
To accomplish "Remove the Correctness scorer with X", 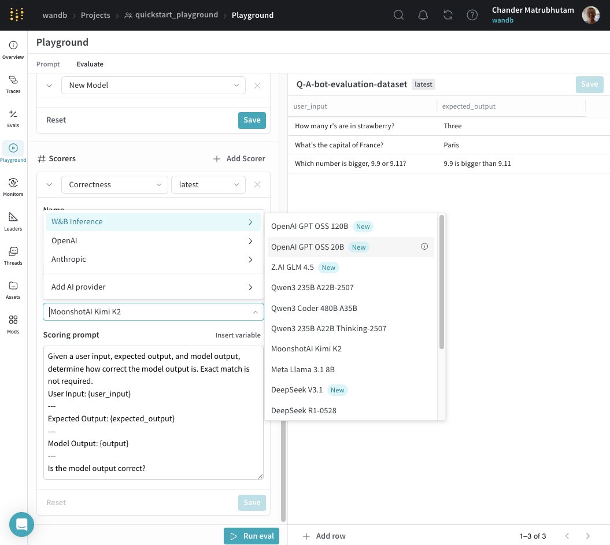I will 257,184.
